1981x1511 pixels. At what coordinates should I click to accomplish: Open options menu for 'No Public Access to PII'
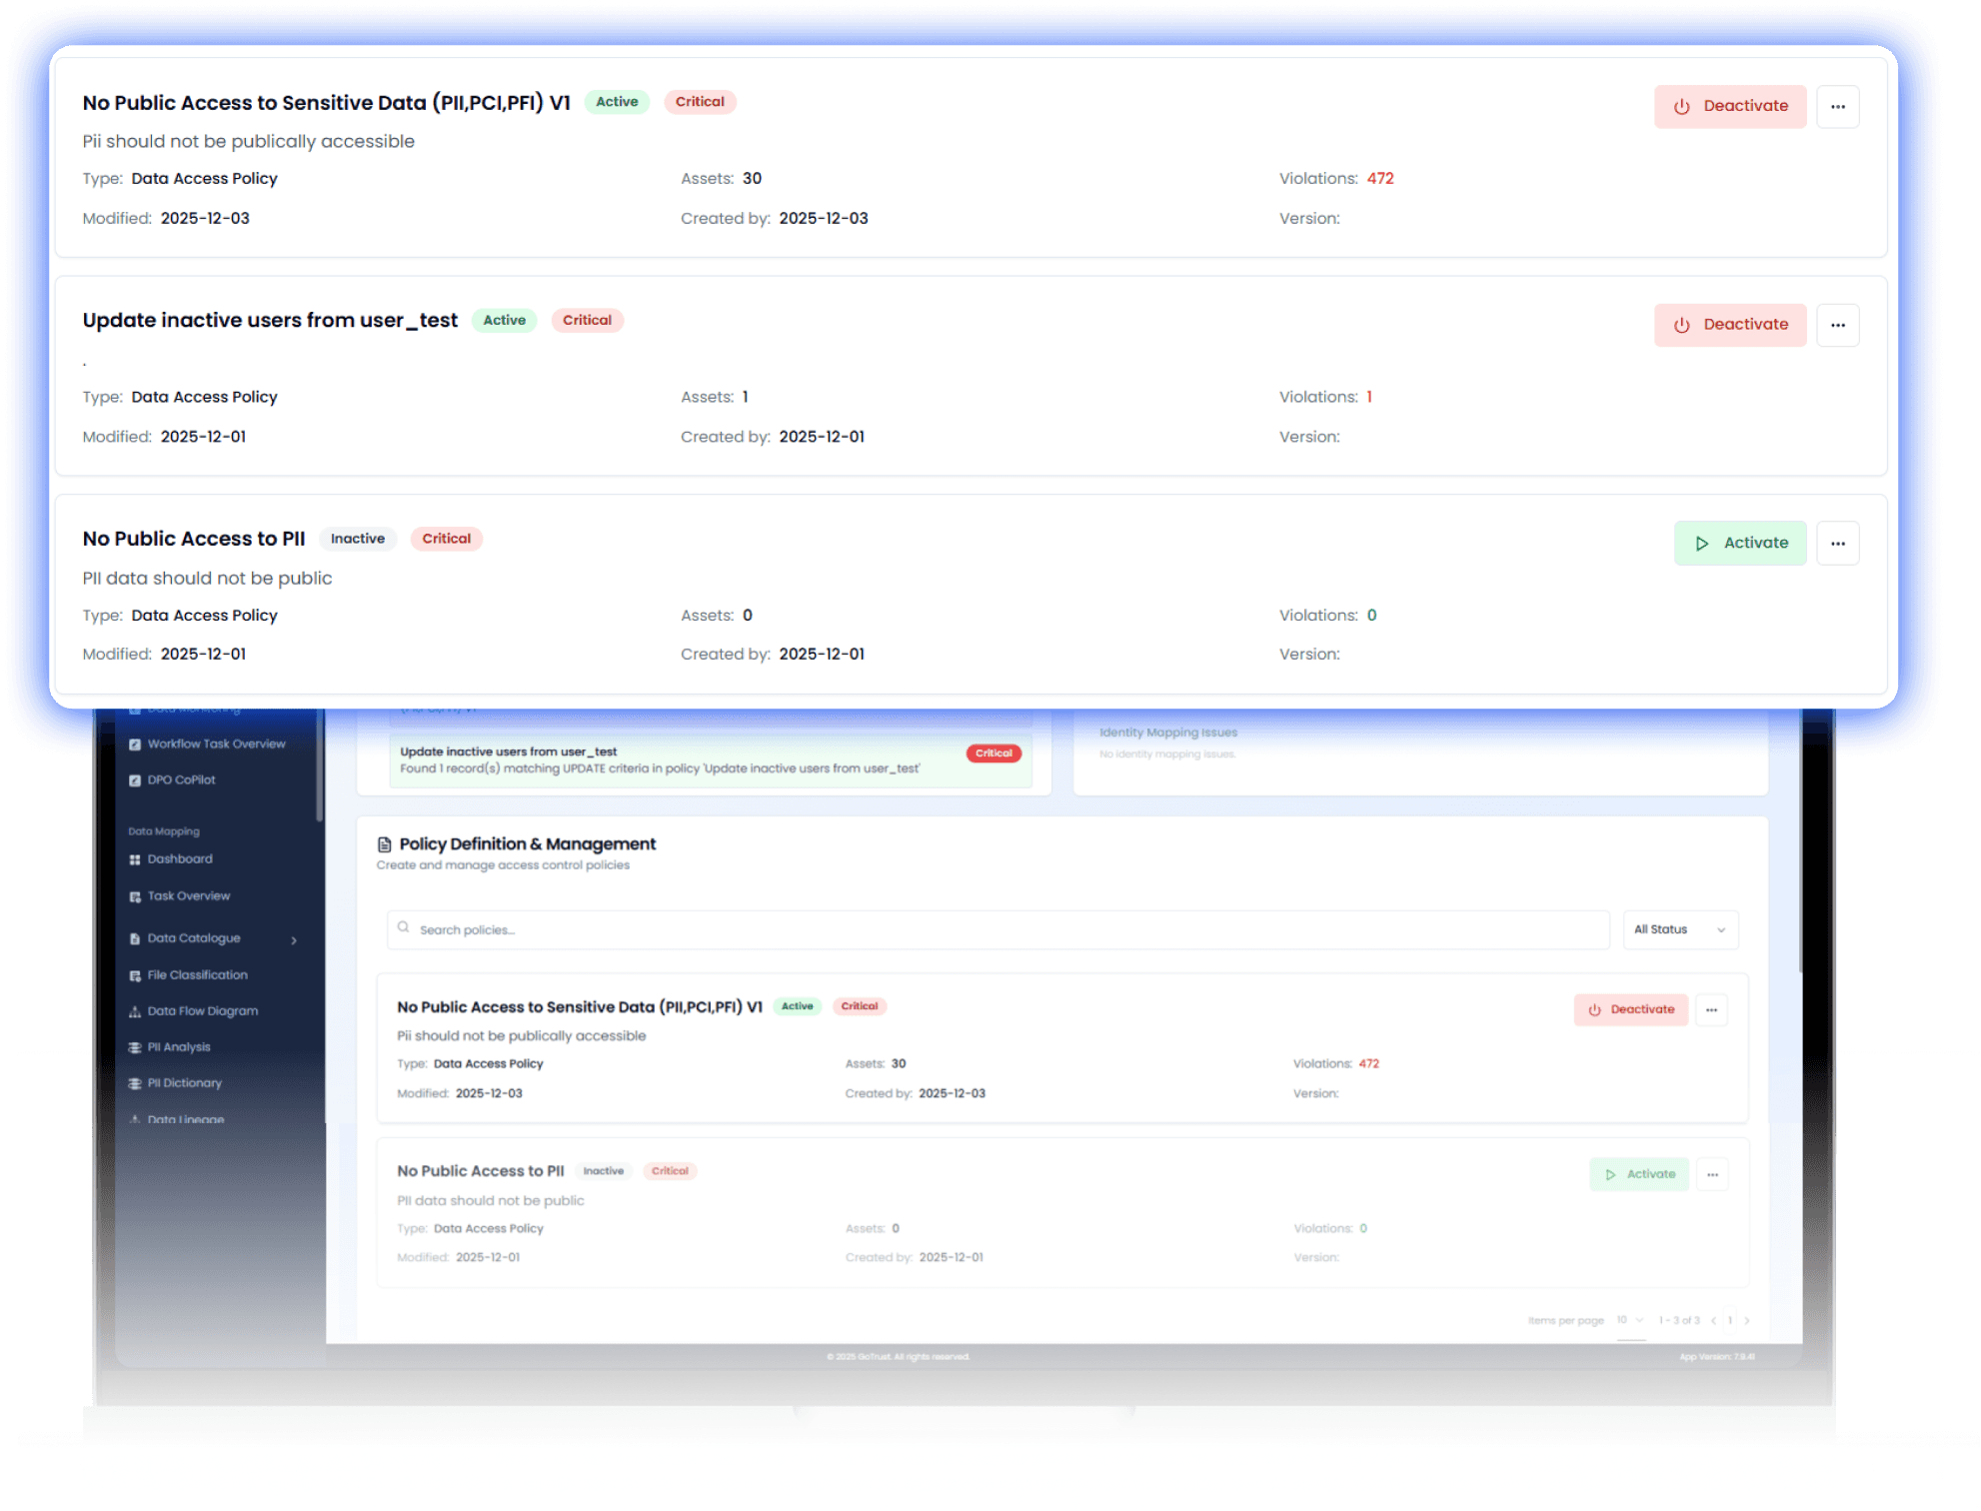click(1838, 543)
